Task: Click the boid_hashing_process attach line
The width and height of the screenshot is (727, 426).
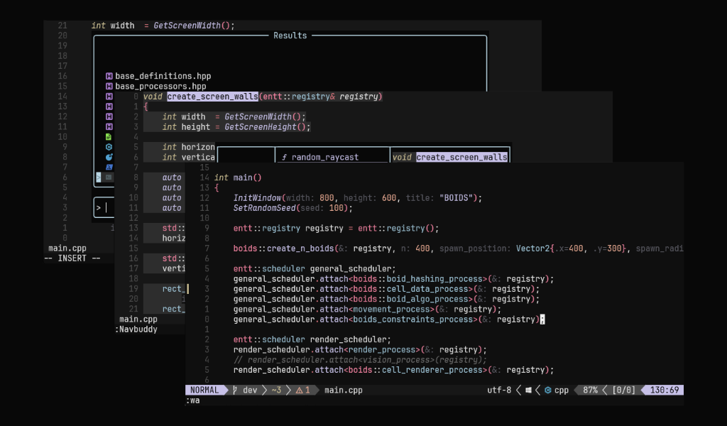Action: [393, 279]
